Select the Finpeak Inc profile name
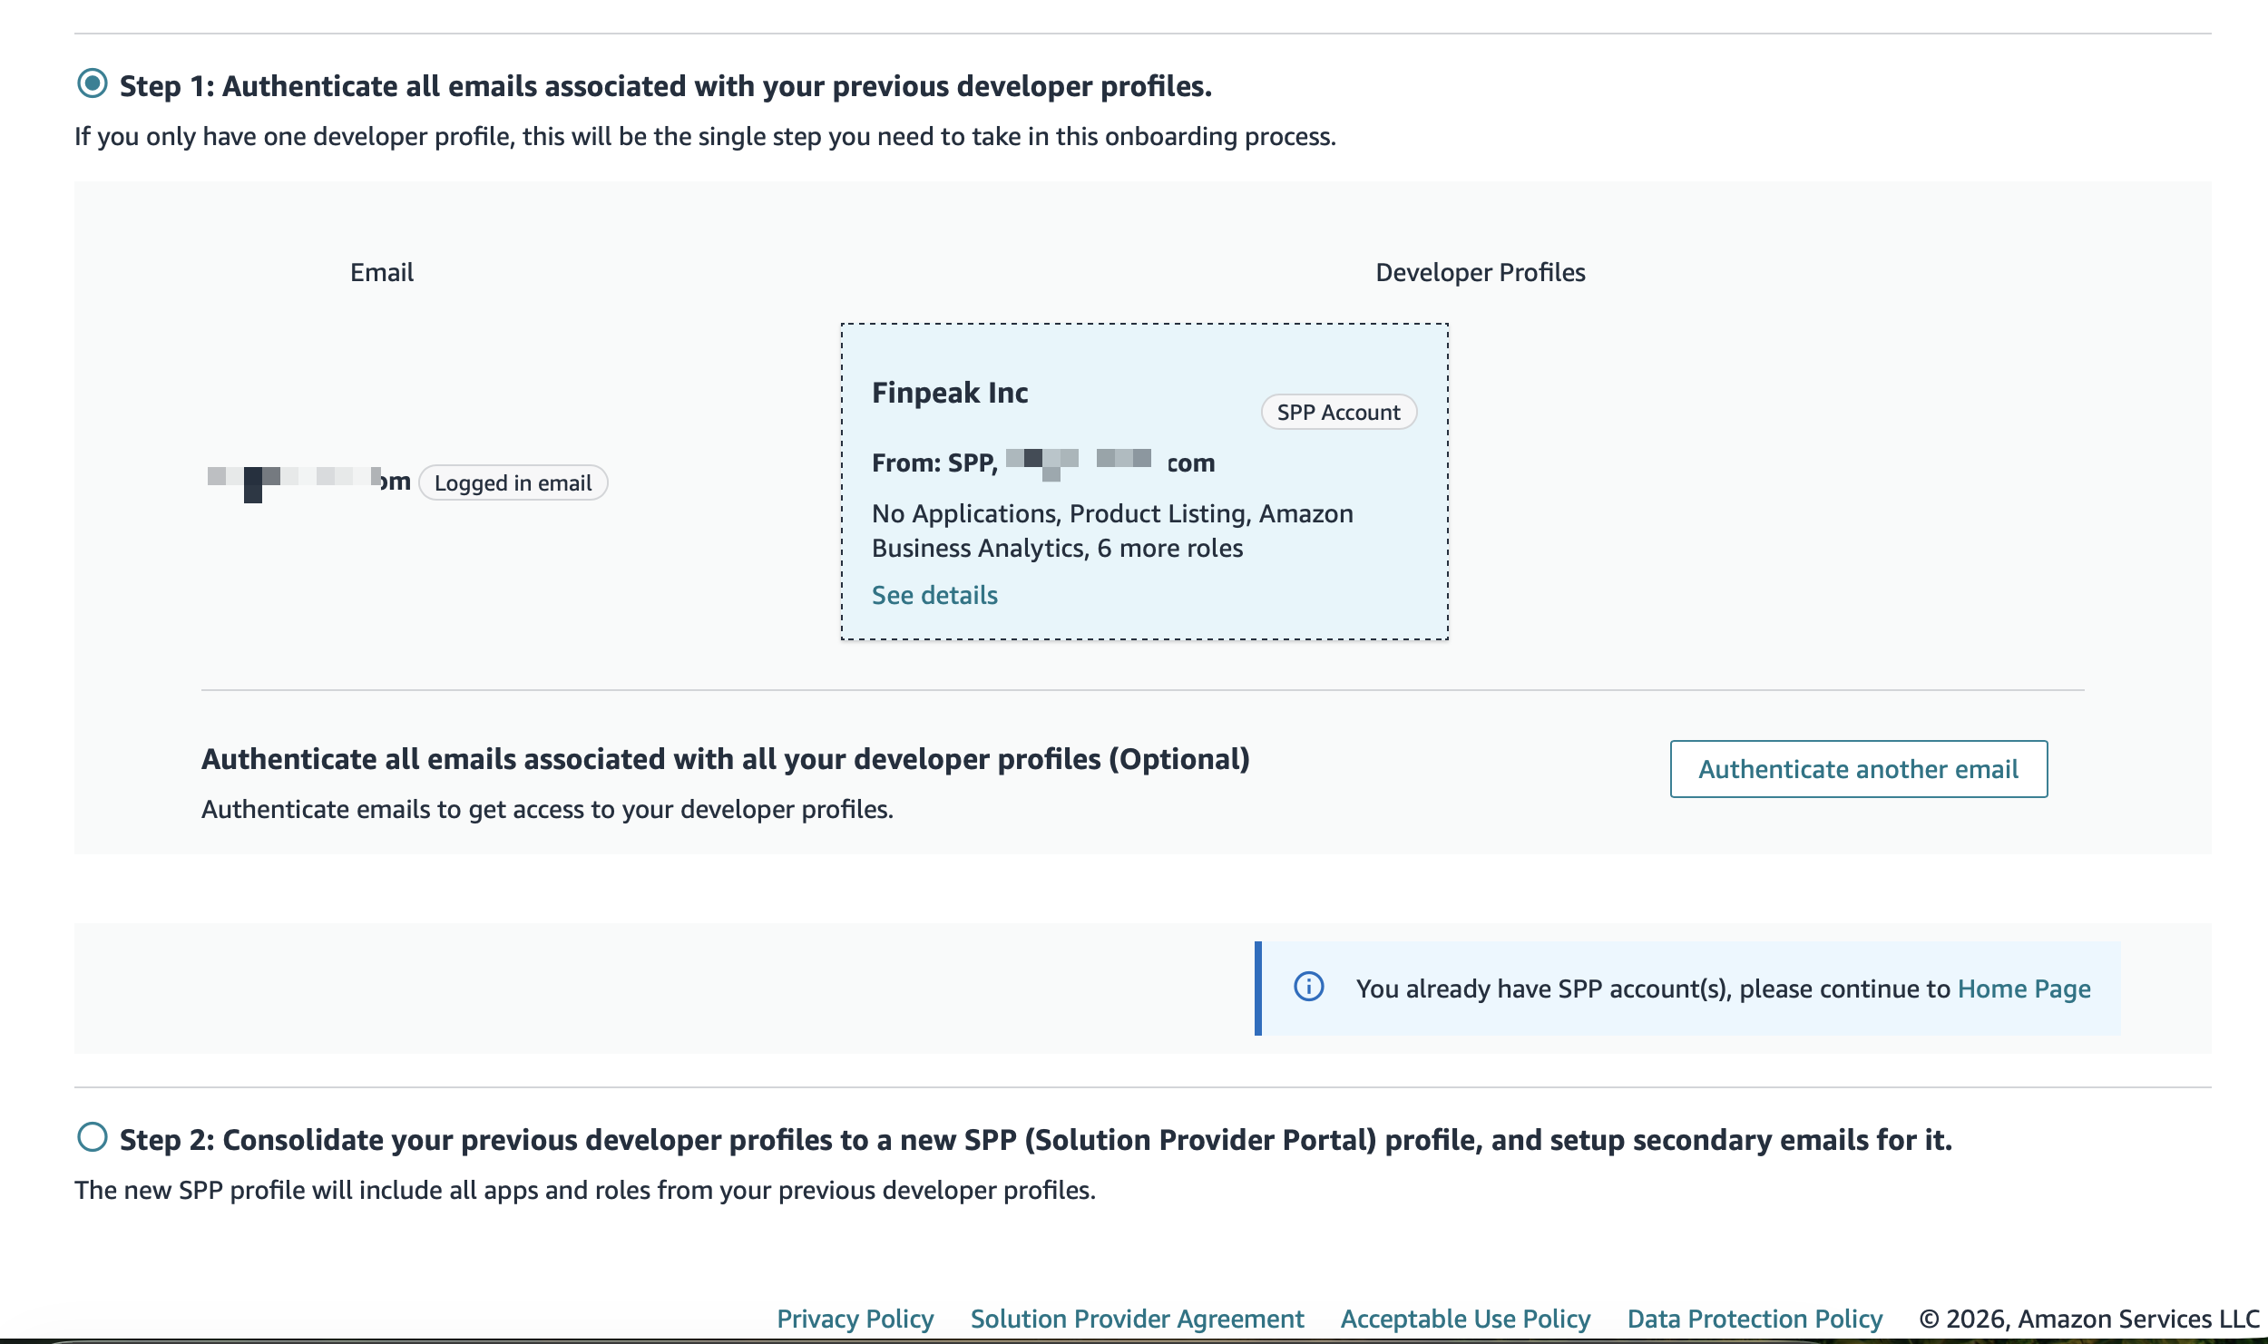2268x1344 pixels. click(x=950, y=393)
